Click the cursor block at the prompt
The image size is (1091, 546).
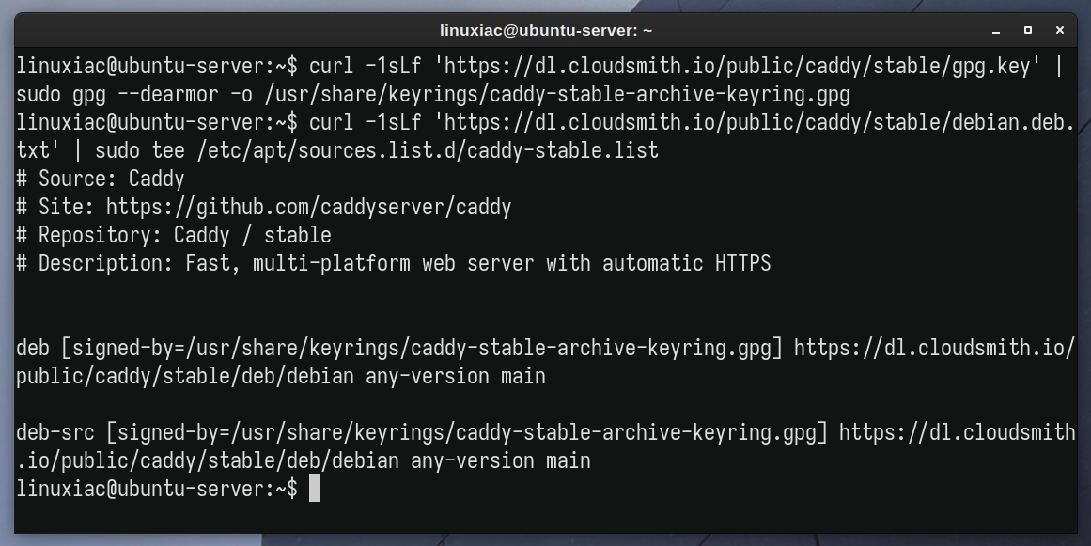click(x=315, y=489)
